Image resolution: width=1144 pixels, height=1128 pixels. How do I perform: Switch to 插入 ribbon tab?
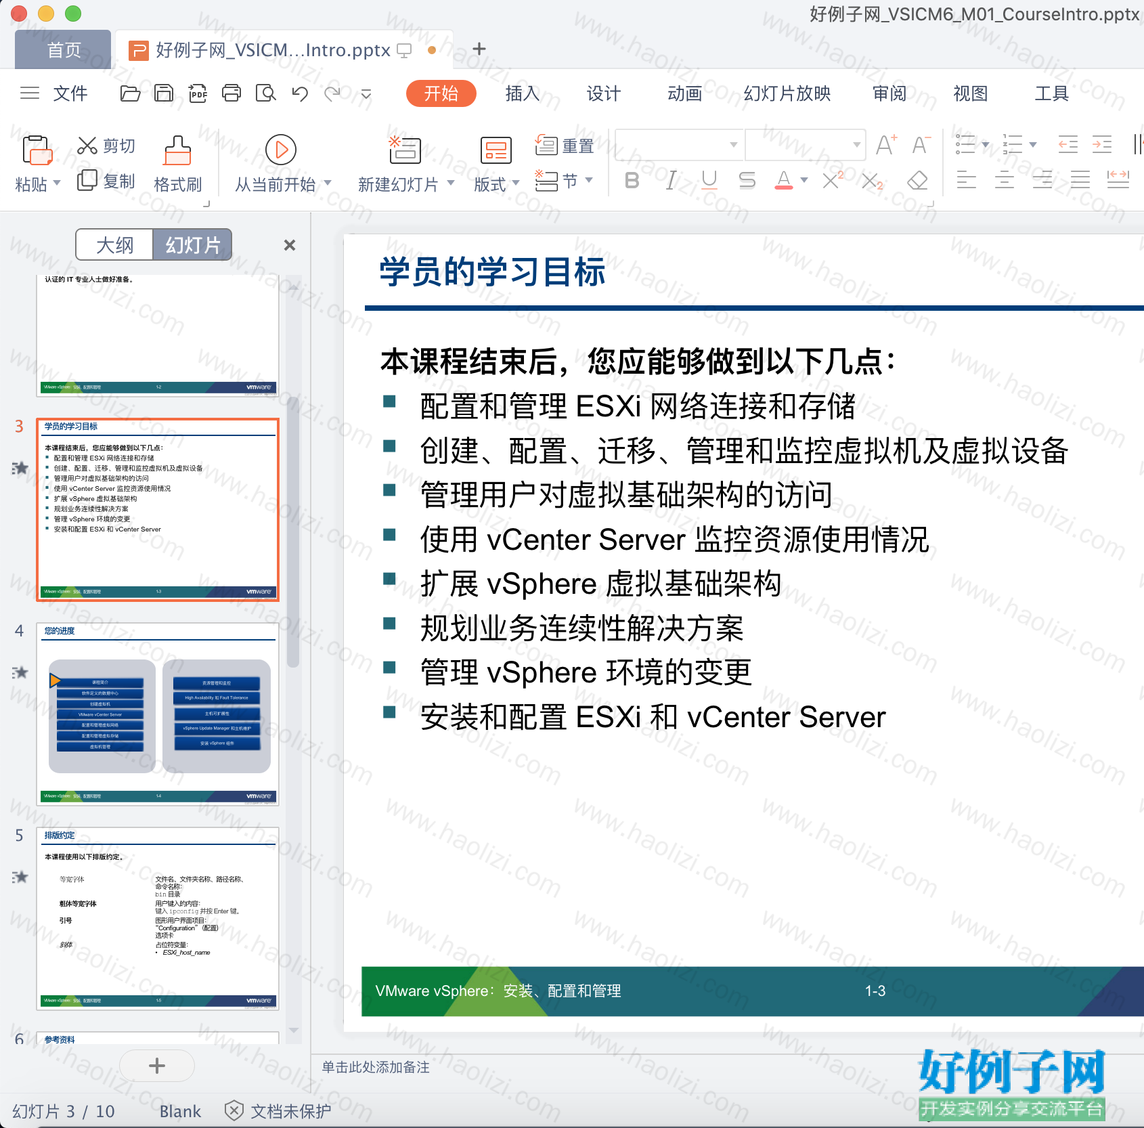[523, 93]
